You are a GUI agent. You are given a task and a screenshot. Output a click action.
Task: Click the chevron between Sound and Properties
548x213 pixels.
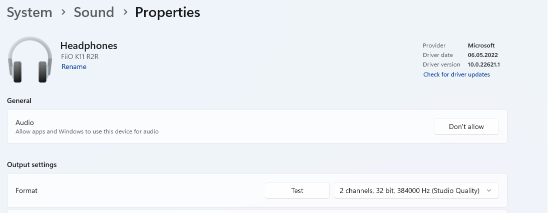point(125,12)
